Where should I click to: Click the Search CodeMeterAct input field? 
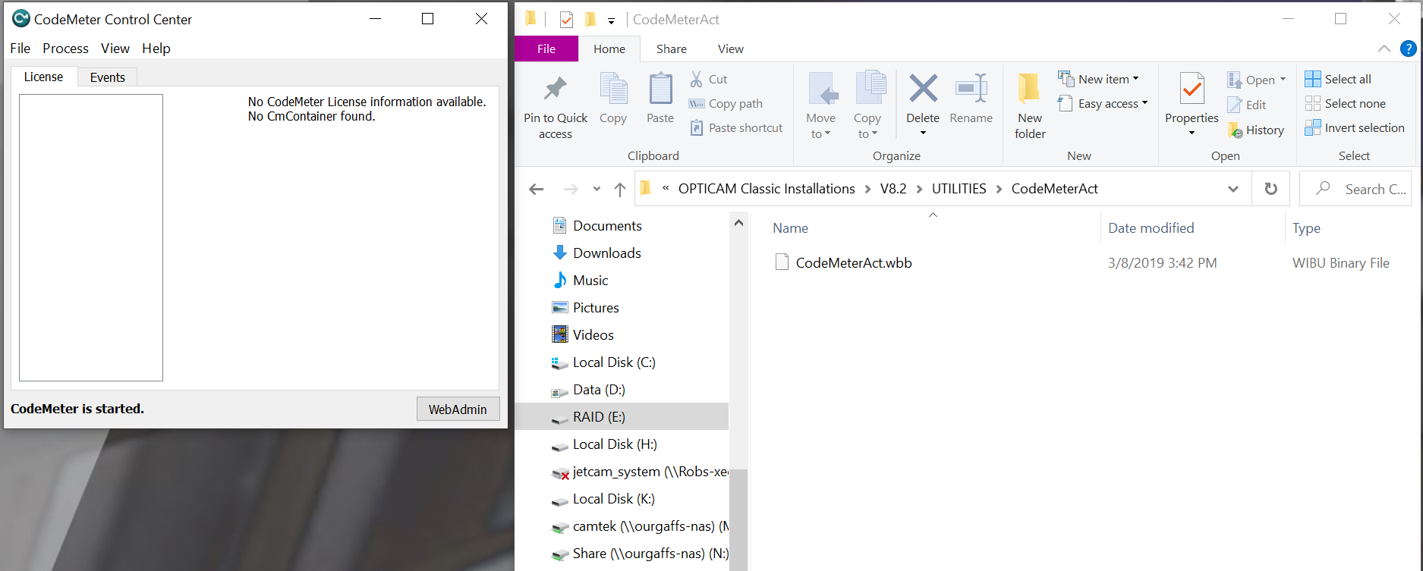coord(1357,189)
